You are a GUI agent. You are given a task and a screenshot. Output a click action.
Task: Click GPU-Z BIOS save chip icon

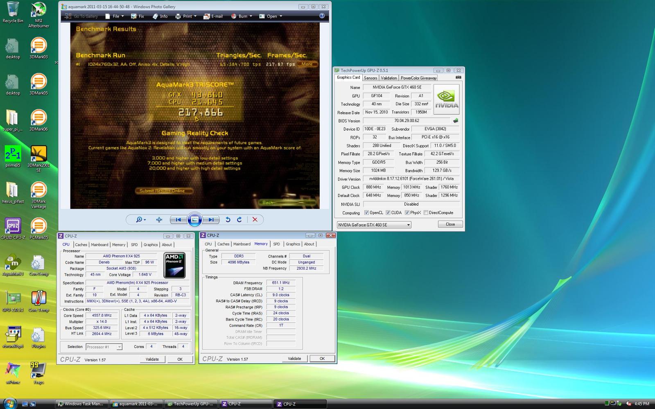455,121
